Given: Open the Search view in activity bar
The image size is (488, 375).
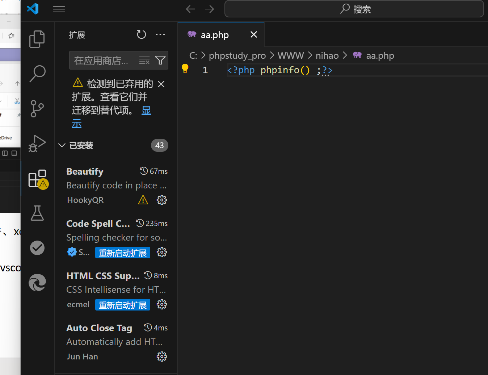Looking at the screenshot, I should coord(37,74).
